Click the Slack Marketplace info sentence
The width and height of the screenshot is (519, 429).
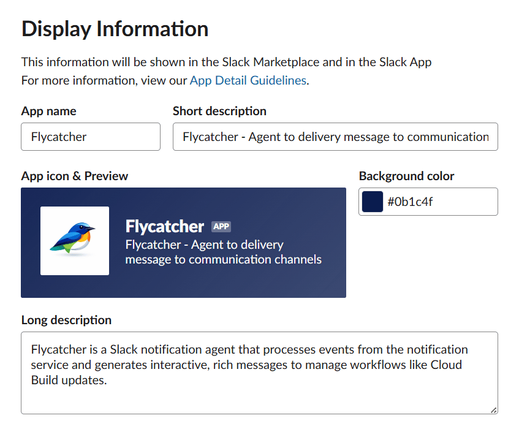tap(226, 62)
